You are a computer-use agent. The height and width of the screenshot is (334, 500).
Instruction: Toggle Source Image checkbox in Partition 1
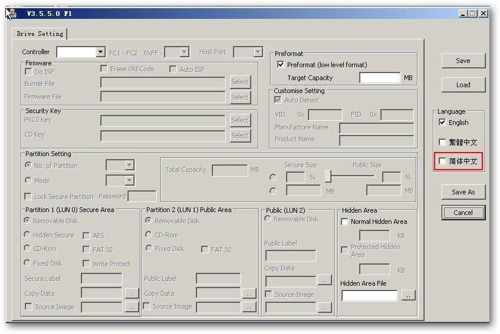click(x=29, y=306)
